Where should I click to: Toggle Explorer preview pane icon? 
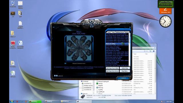coord(150,51)
